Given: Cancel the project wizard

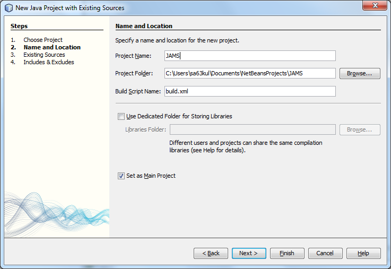Looking at the screenshot, I should pos(325,253).
